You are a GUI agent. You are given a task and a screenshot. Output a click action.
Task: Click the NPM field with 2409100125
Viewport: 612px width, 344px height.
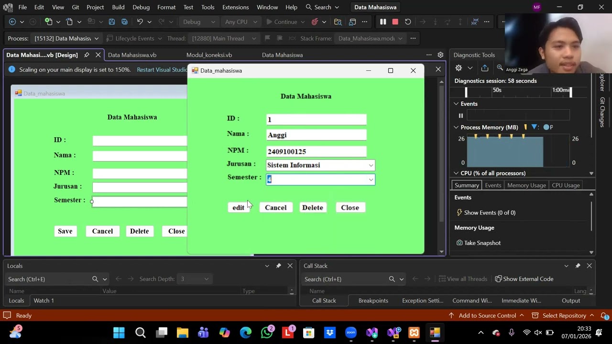pyautogui.click(x=316, y=151)
